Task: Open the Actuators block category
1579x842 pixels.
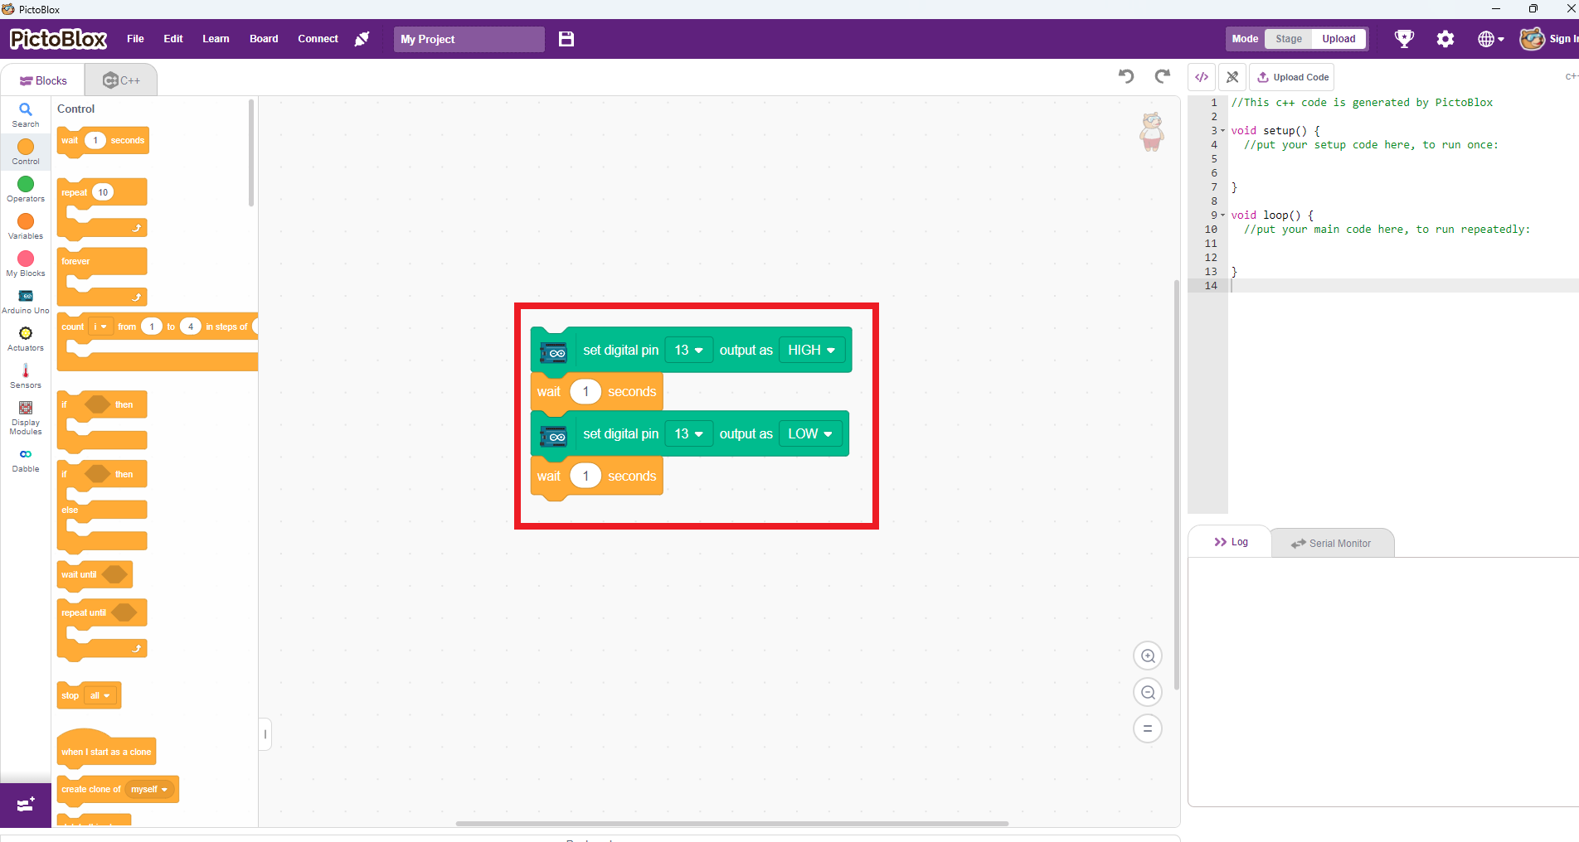Action: (x=25, y=337)
